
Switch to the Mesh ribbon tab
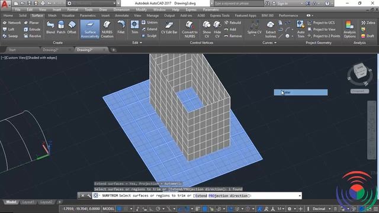(52, 15)
